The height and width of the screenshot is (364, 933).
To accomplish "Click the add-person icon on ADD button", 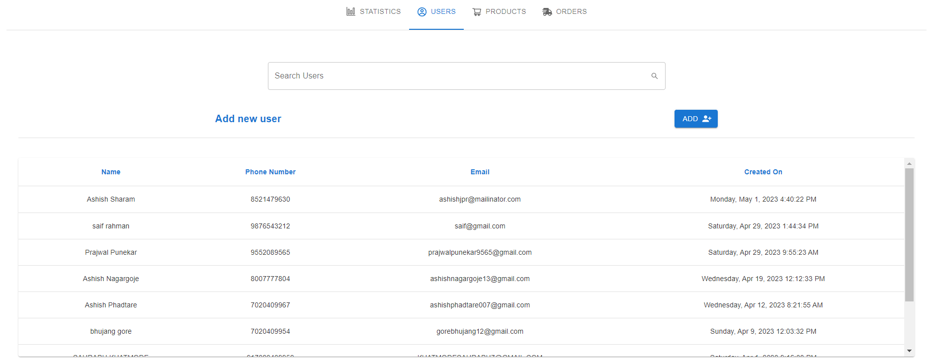I will point(707,119).
